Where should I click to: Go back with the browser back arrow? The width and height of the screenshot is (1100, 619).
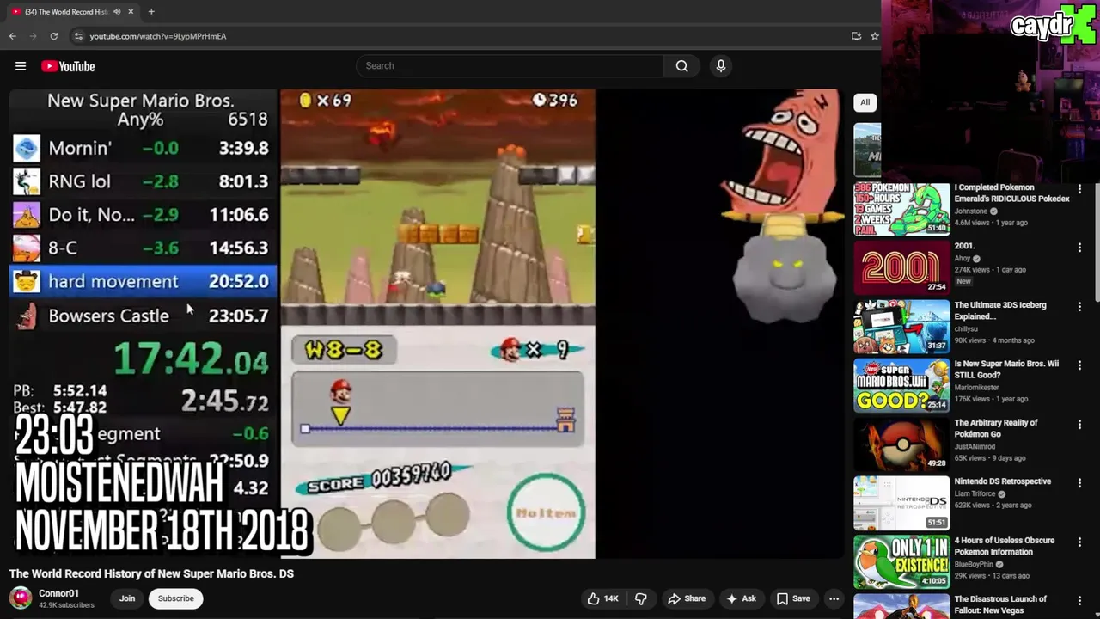13,36
